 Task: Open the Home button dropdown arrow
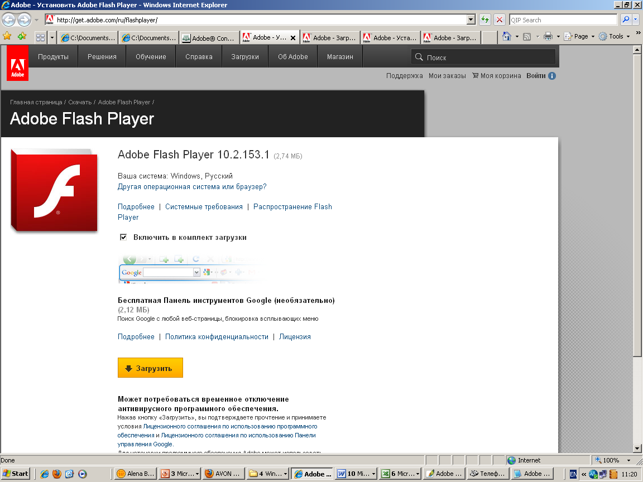tap(517, 36)
